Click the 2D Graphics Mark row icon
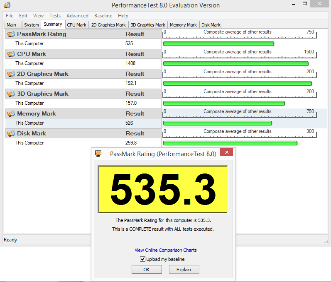Screen dimensions: 331x282 point(11,74)
